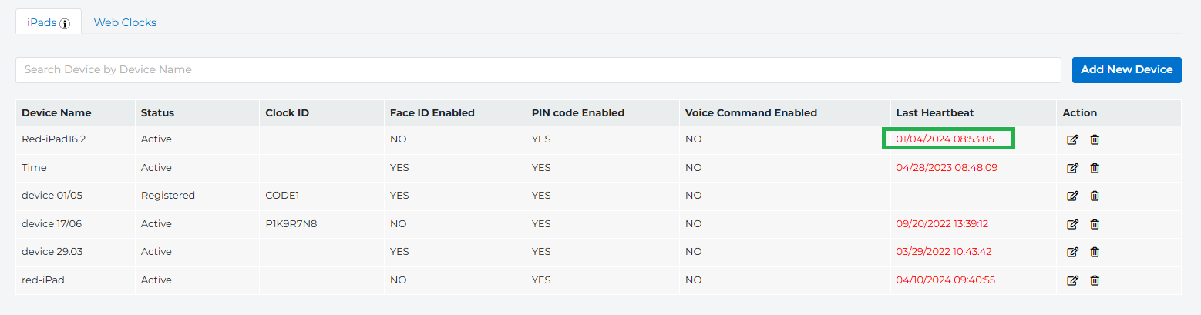Select the iPads tab
The width and height of the screenshot is (1201, 315).
(x=42, y=22)
